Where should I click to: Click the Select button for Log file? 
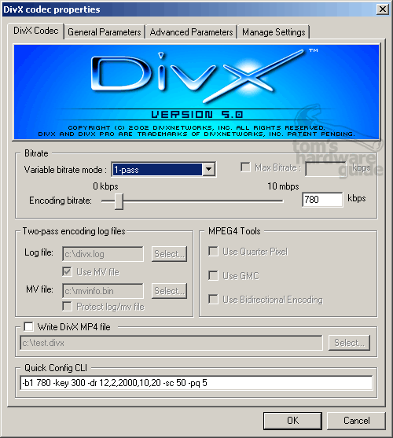click(169, 254)
